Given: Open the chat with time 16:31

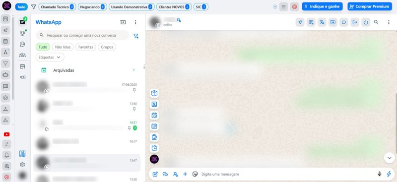Looking at the screenshot, I should pos(87,125).
